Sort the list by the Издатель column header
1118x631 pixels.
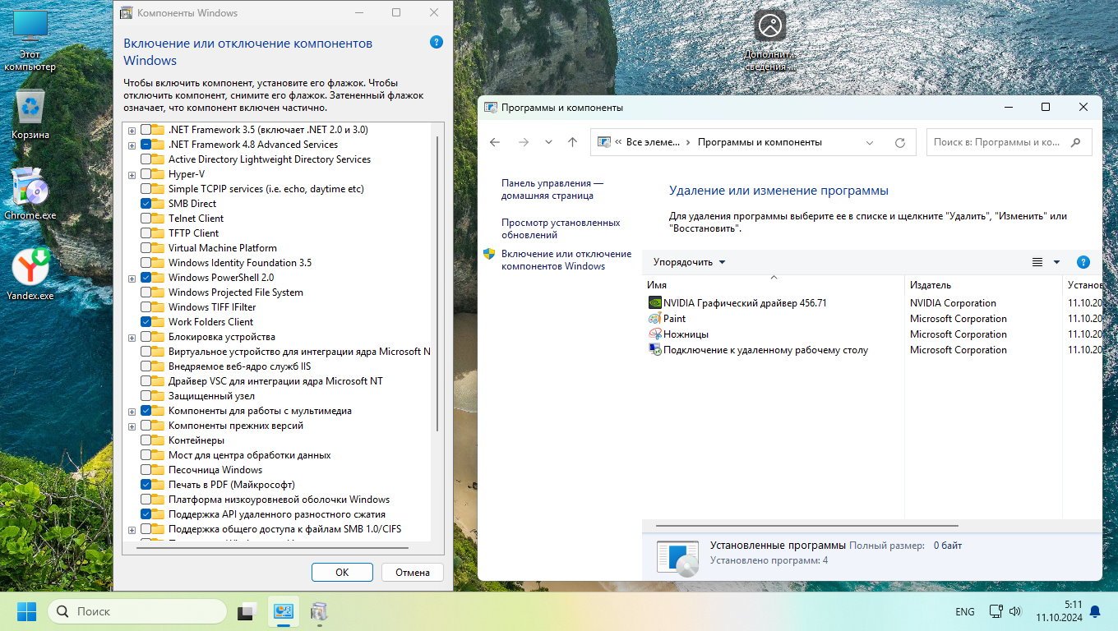(x=931, y=285)
